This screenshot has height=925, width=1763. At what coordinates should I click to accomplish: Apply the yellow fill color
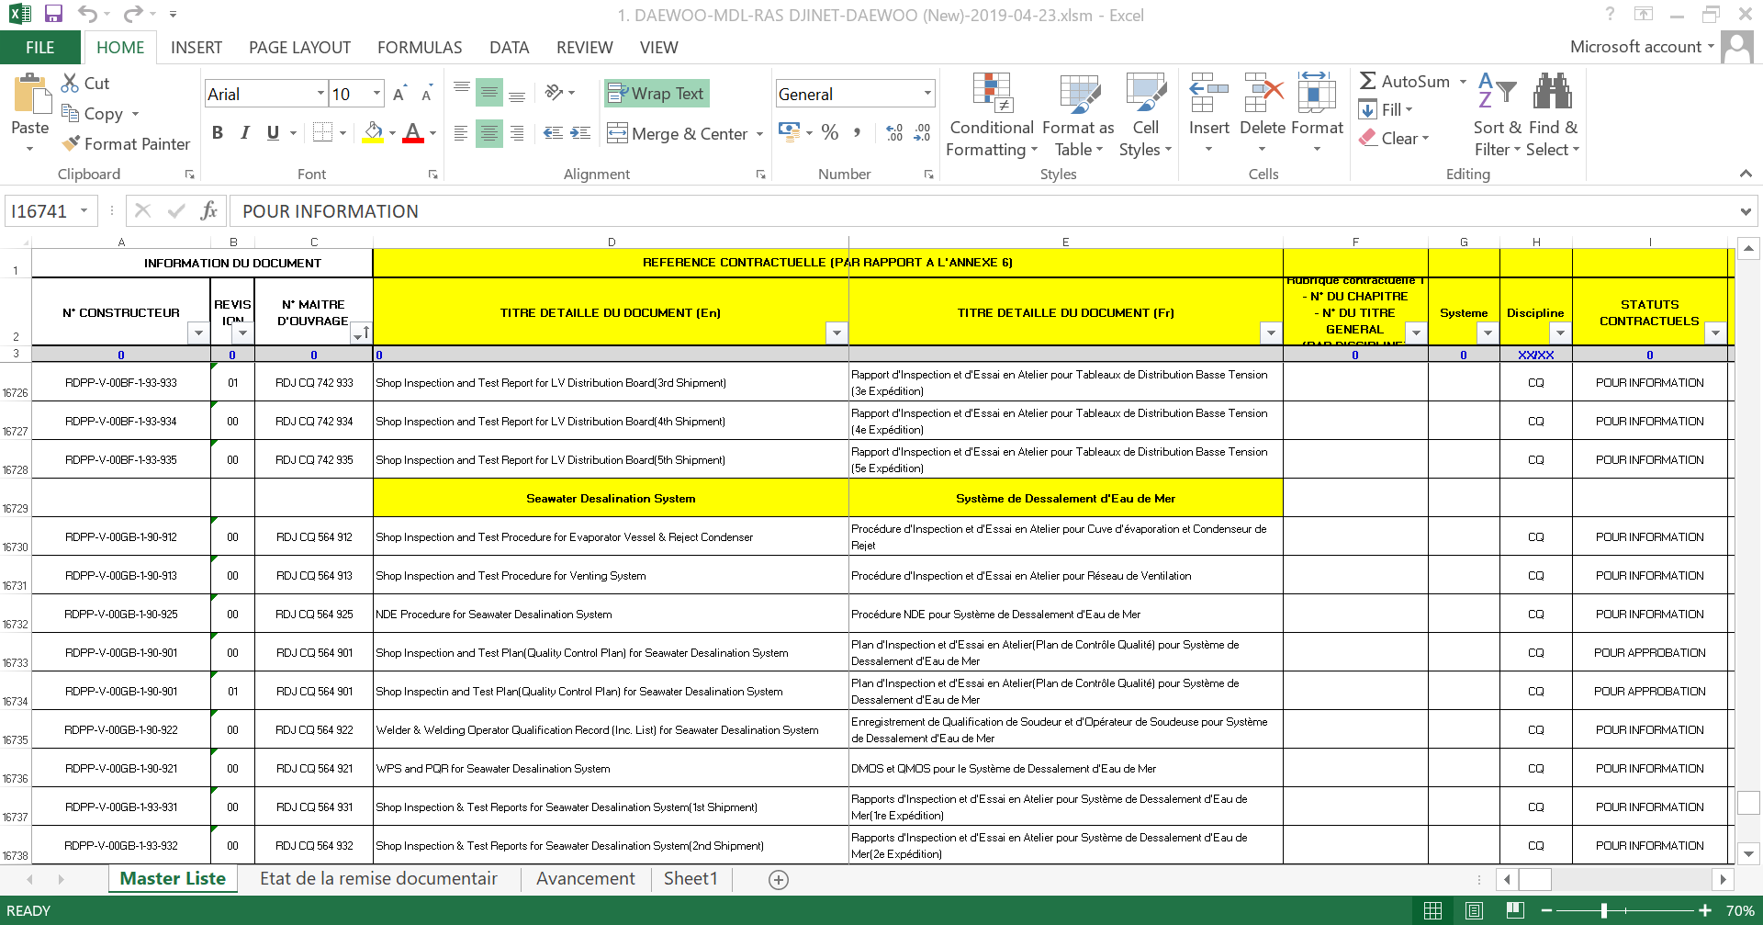tap(373, 132)
